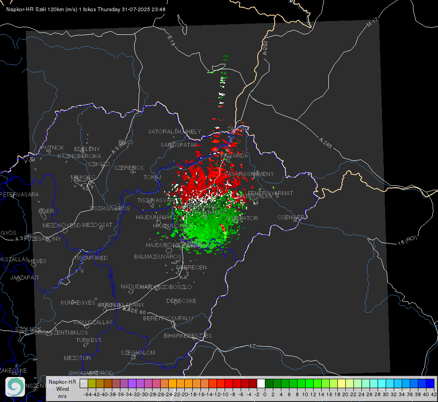
Task: Click the BALMAZÚJVÁROS label
Action: point(158,256)
